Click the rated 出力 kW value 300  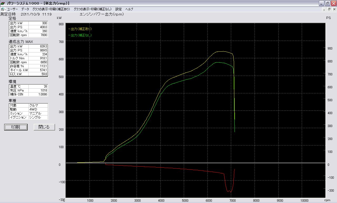coord(38,23)
